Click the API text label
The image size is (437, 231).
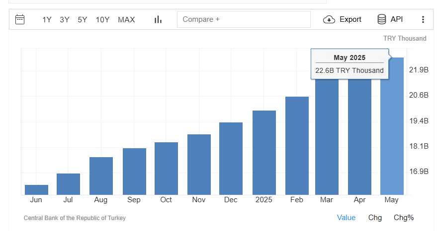397,19
